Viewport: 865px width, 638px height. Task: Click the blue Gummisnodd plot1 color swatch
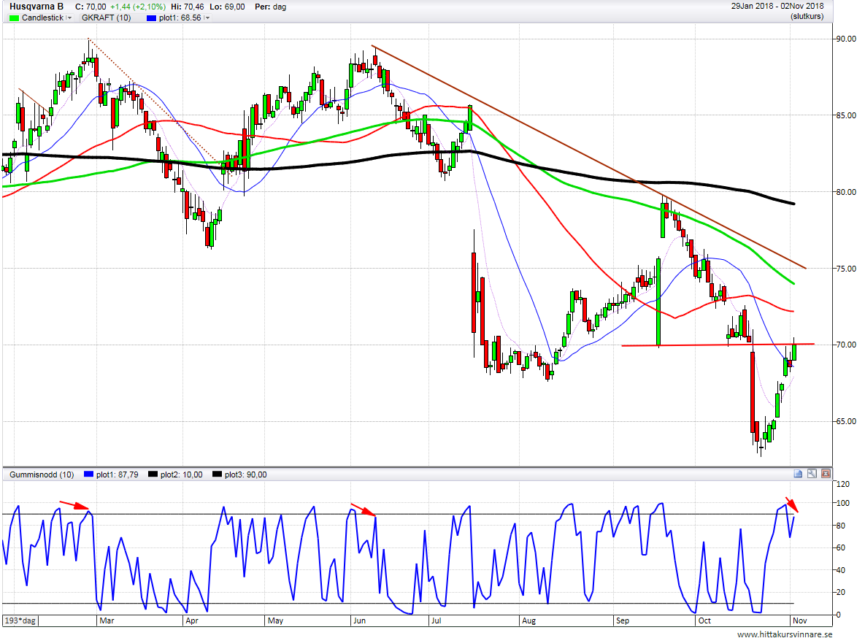(89, 474)
